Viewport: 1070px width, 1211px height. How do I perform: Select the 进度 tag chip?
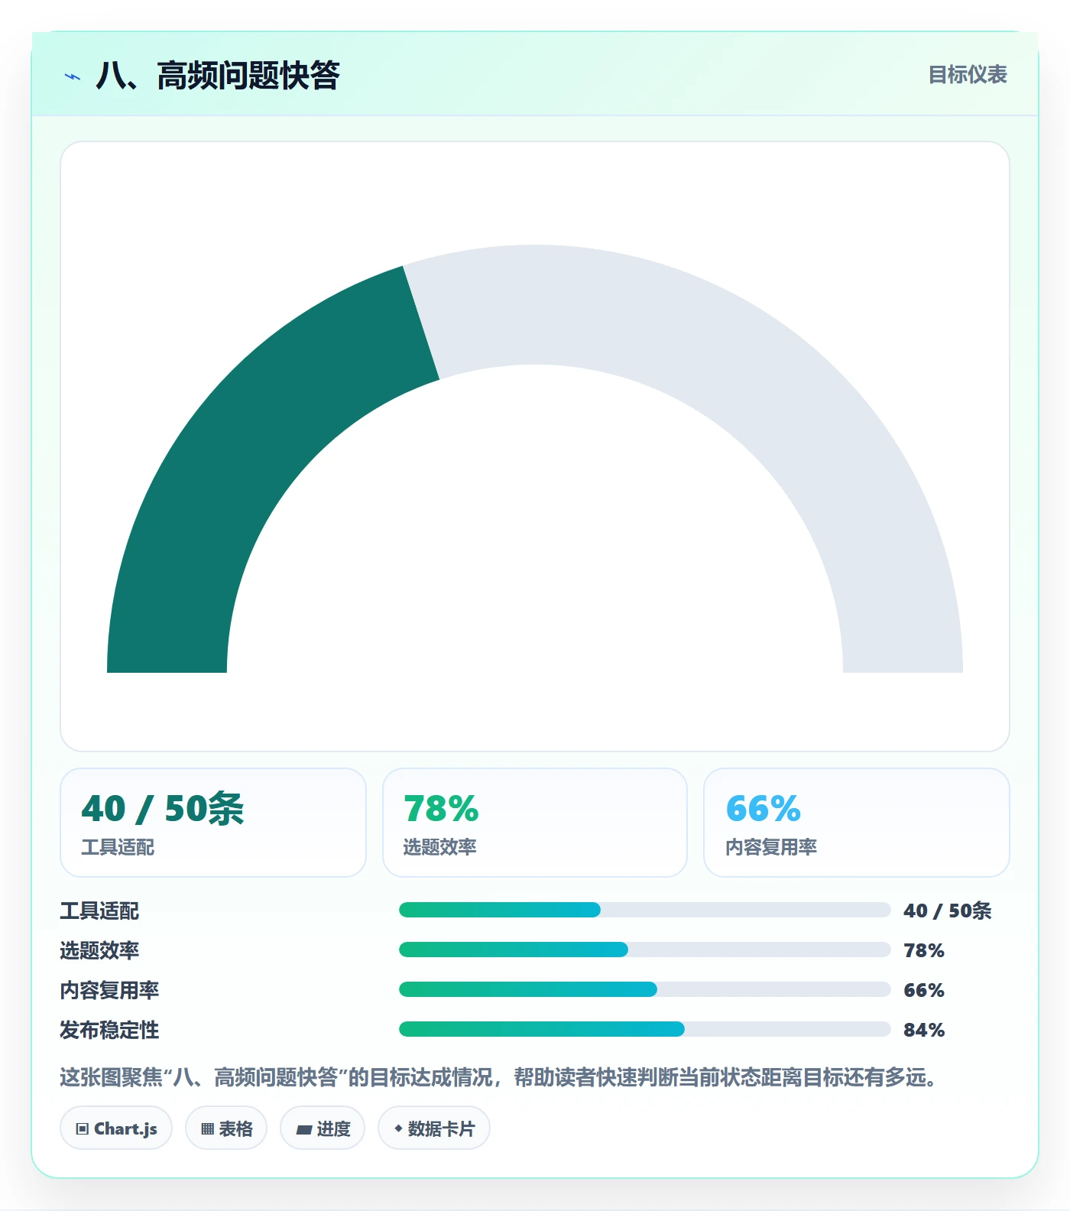323,1128
